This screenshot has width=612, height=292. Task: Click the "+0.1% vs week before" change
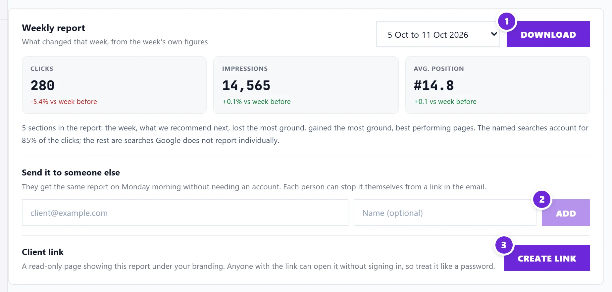point(256,102)
